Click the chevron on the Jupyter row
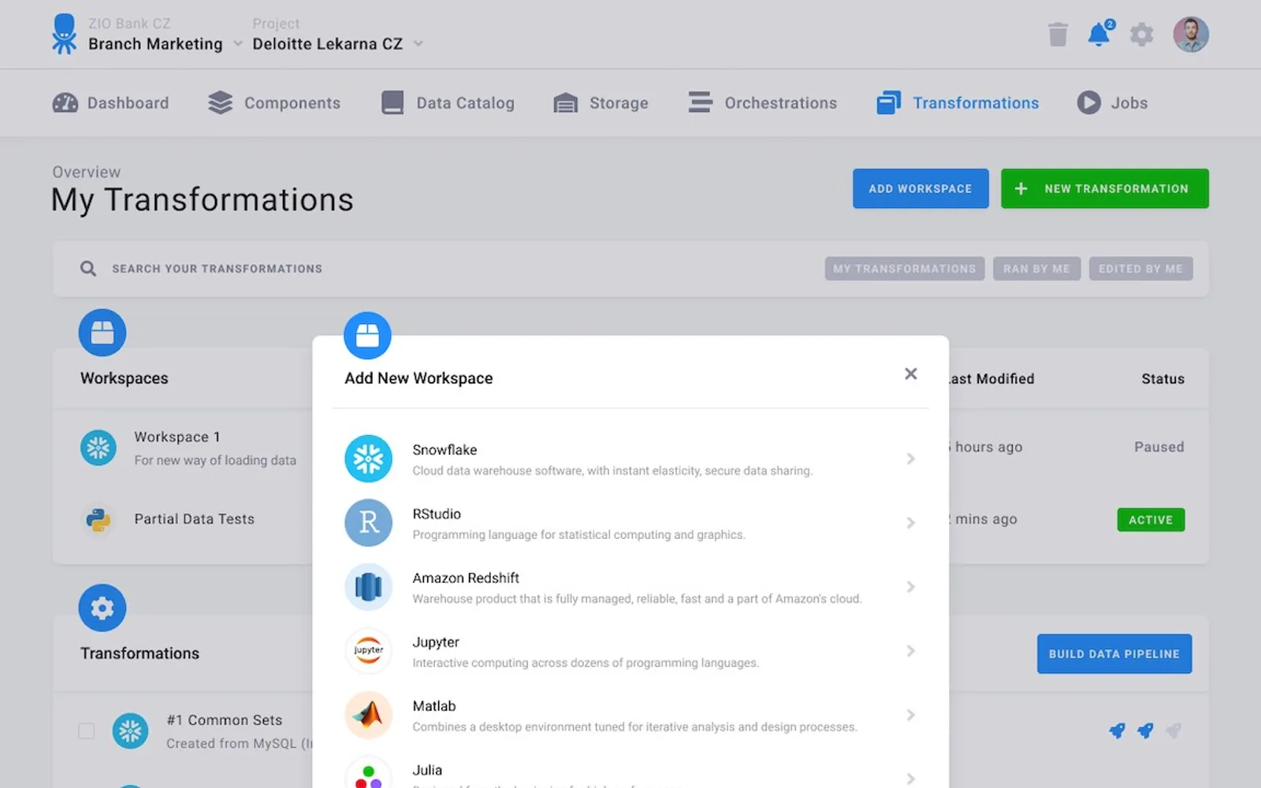 tap(910, 651)
